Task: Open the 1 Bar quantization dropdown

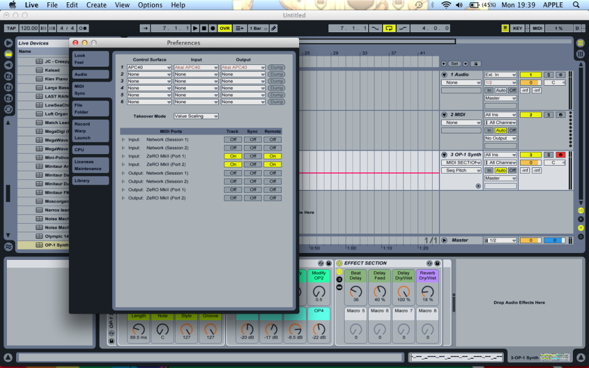Action: 258,28
